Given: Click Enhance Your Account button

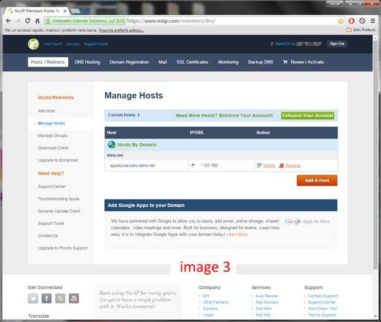Looking at the screenshot, I should (308, 116).
